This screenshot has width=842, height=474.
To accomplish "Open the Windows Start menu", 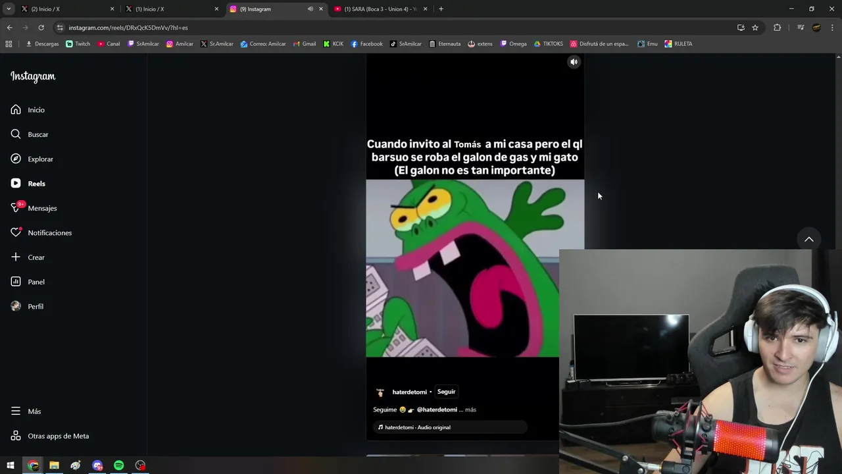I will pyautogui.click(x=11, y=465).
